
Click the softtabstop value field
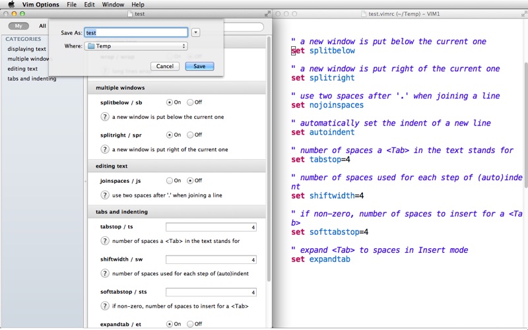[x=211, y=292]
